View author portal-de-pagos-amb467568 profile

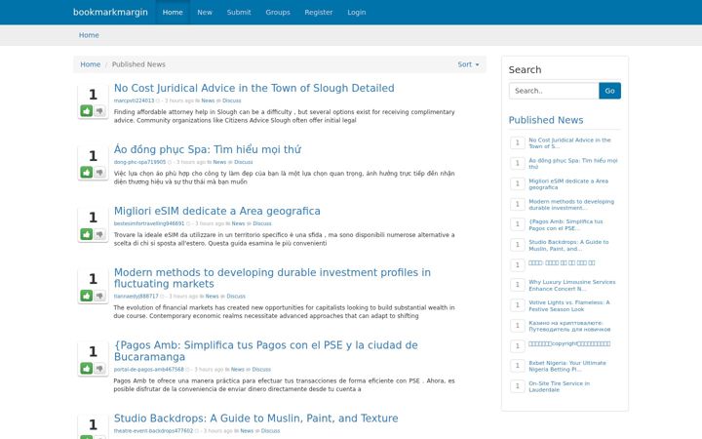(x=148, y=370)
